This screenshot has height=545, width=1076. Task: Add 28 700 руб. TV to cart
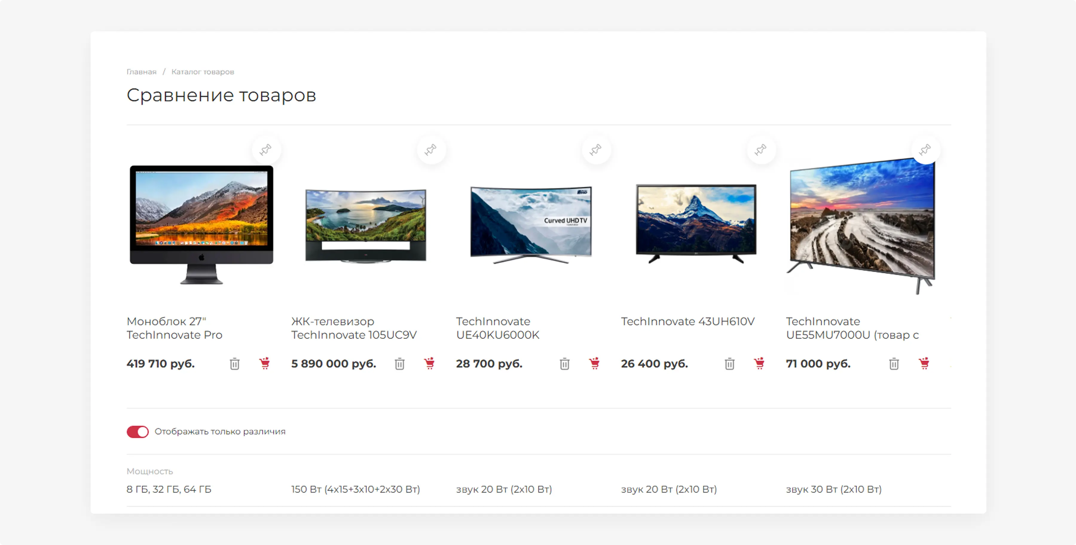point(594,363)
